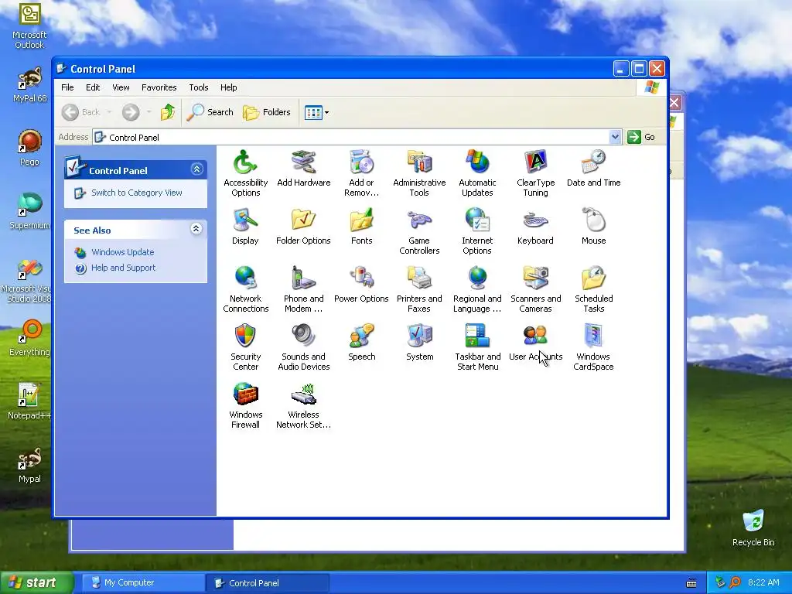
Task: Select Taskbar and Start Menu icon
Action: click(477, 347)
